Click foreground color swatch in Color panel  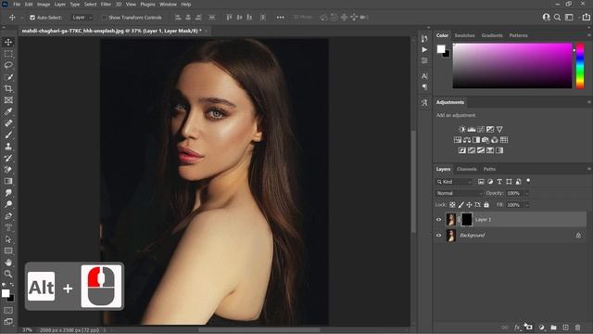[x=441, y=49]
